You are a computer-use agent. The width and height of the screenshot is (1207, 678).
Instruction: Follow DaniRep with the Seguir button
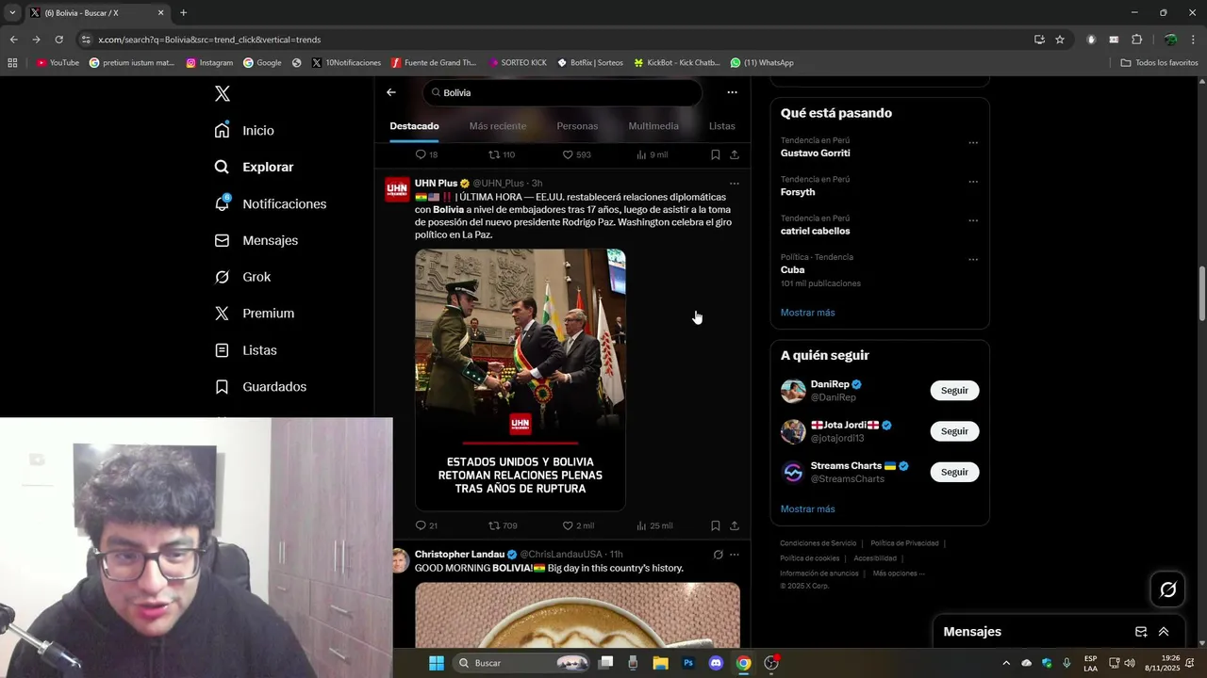click(x=954, y=391)
